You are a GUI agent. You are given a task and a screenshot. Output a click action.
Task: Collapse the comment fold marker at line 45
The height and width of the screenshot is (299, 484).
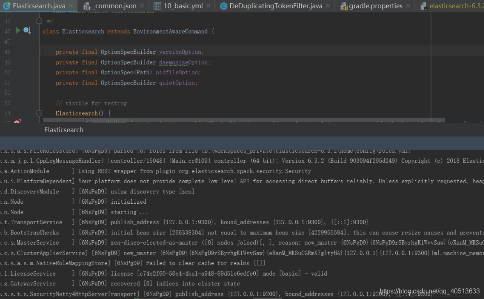pos(39,21)
